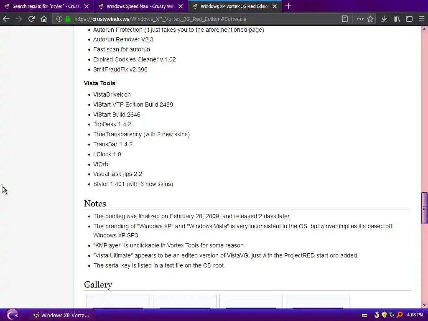This screenshot has width=428, height=321.
Task: Click the "Vista Ultimate" VistaVG note
Action: 225,255
